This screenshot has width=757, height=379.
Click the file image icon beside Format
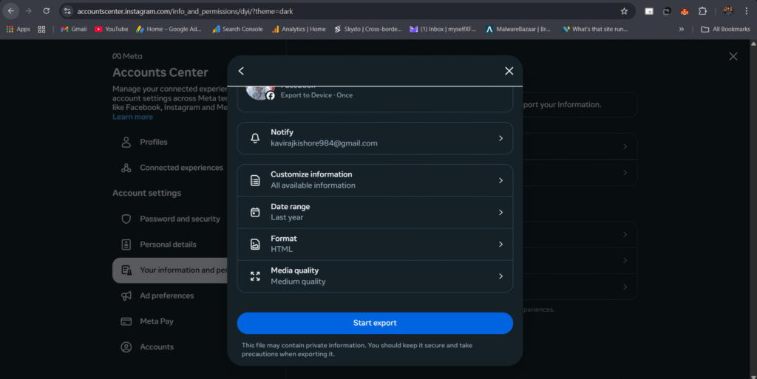click(255, 244)
